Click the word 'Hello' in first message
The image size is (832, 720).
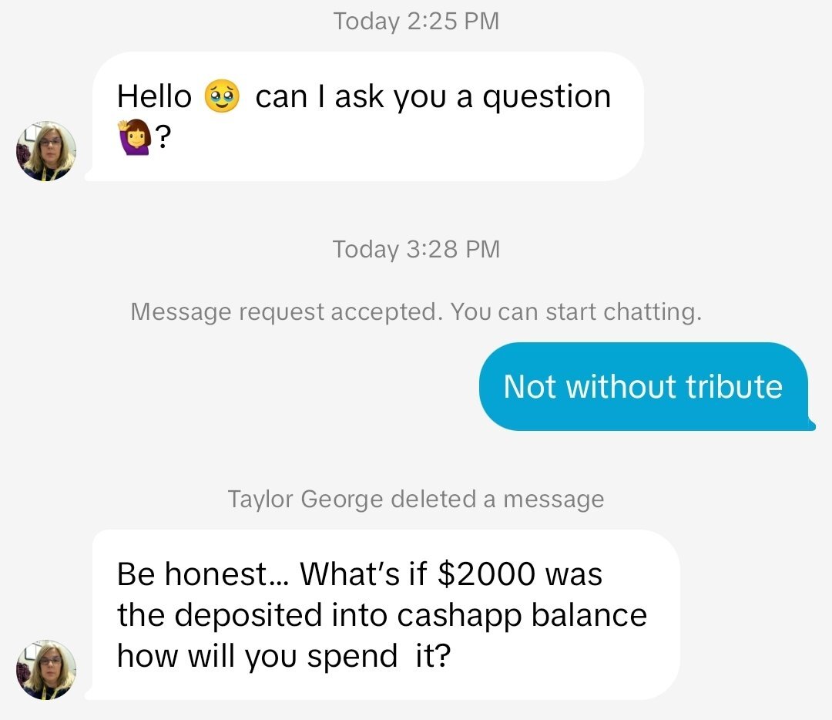tap(154, 96)
